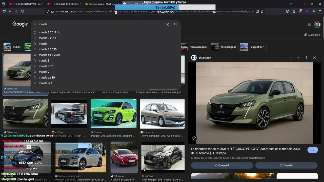Select the 208 gt filter chip
The image size is (324, 182).
(x=13, y=47)
